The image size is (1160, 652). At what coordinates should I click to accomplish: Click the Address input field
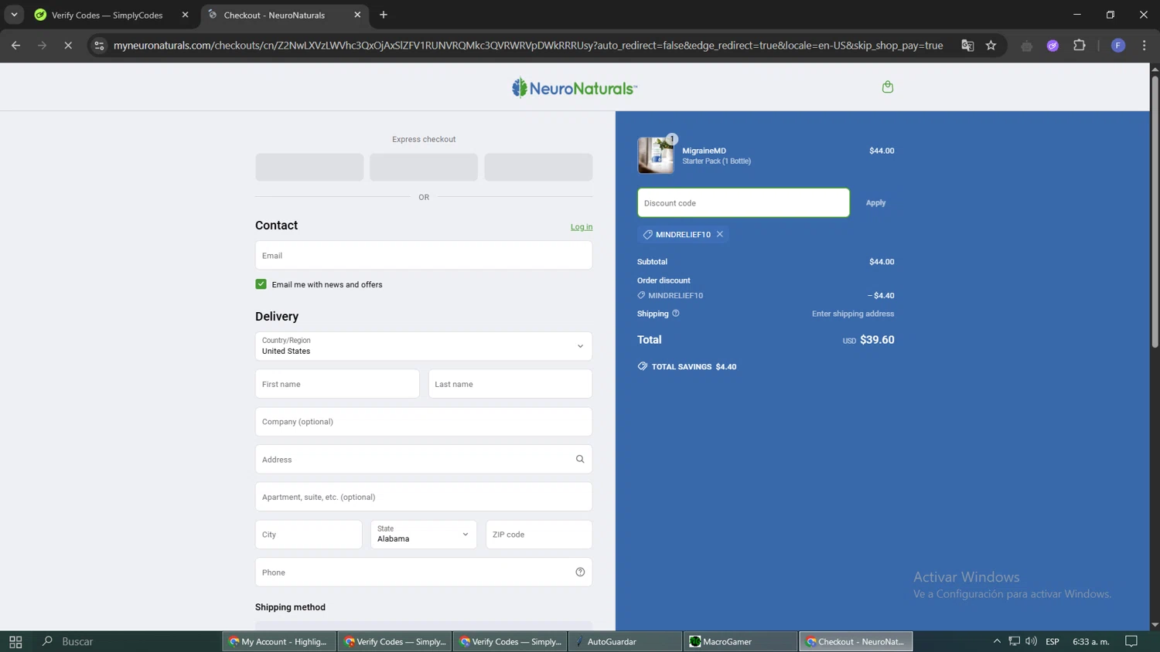pyautogui.click(x=424, y=459)
